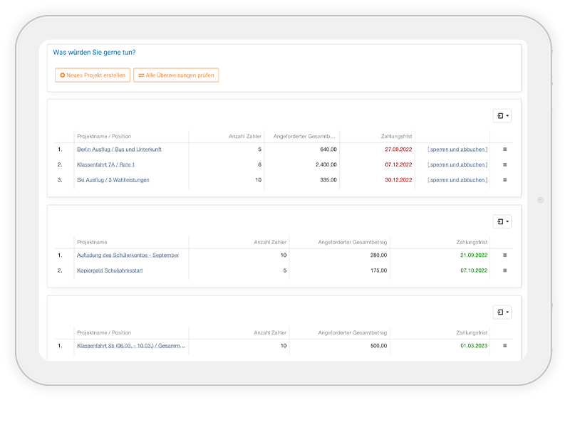The height and width of the screenshot is (427, 570).
Task: Open Aufladung des Schülerkontos - September link
Action: (128, 255)
